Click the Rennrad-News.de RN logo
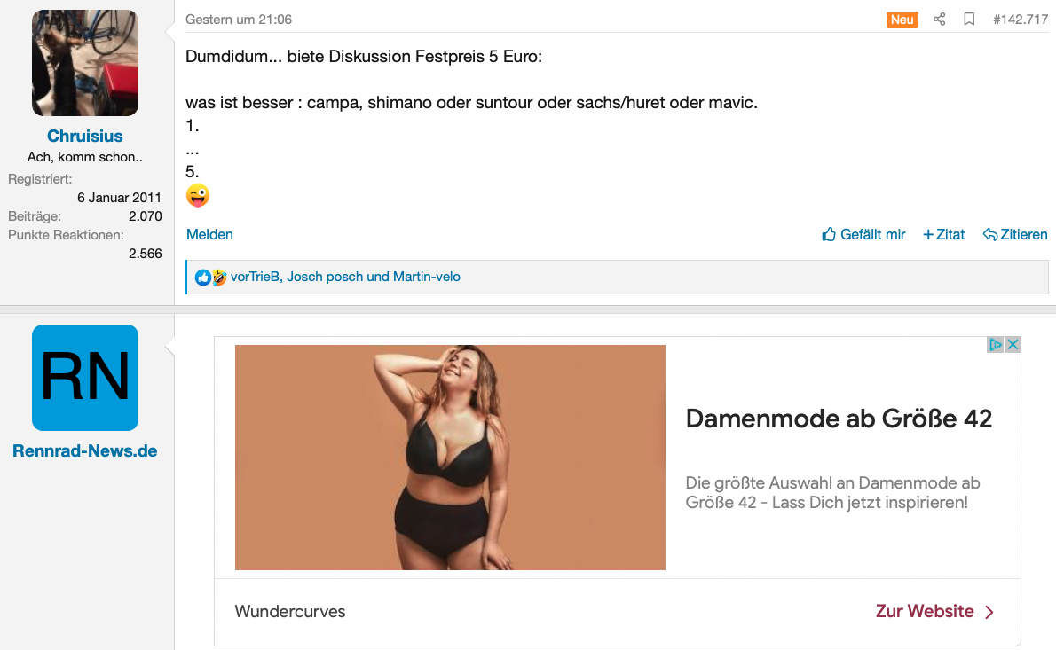This screenshot has height=650, width=1056. coord(85,378)
